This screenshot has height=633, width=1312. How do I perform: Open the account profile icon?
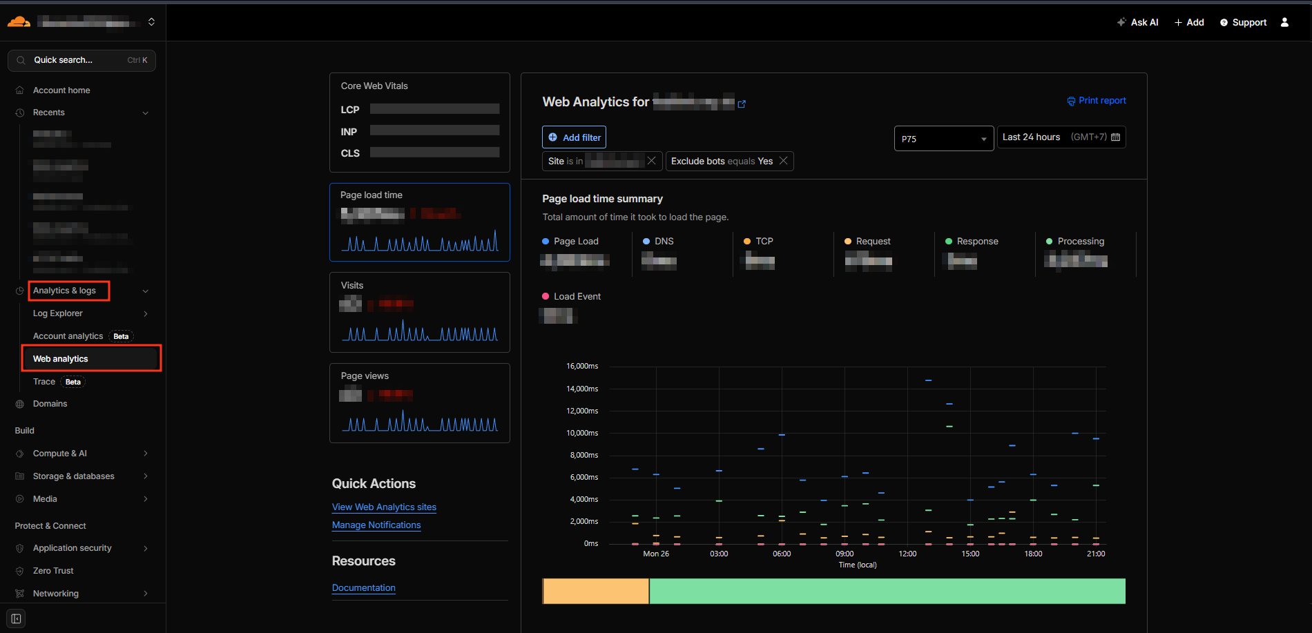[x=1284, y=21]
